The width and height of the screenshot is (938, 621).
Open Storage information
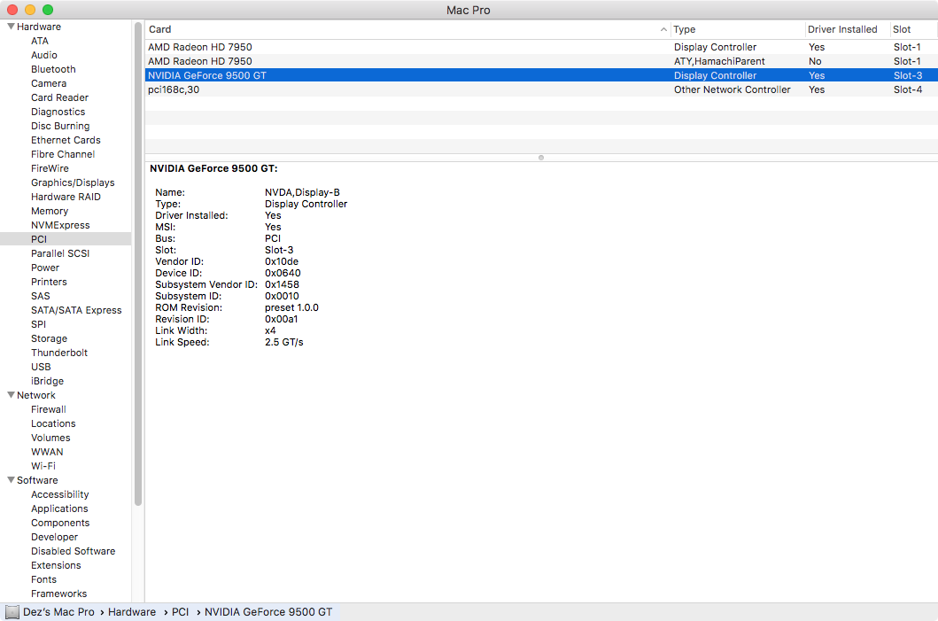(49, 338)
